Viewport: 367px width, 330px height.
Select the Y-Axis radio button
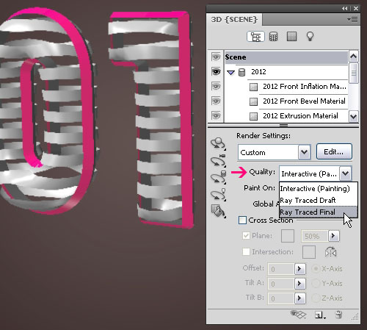pyautogui.click(x=316, y=284)
